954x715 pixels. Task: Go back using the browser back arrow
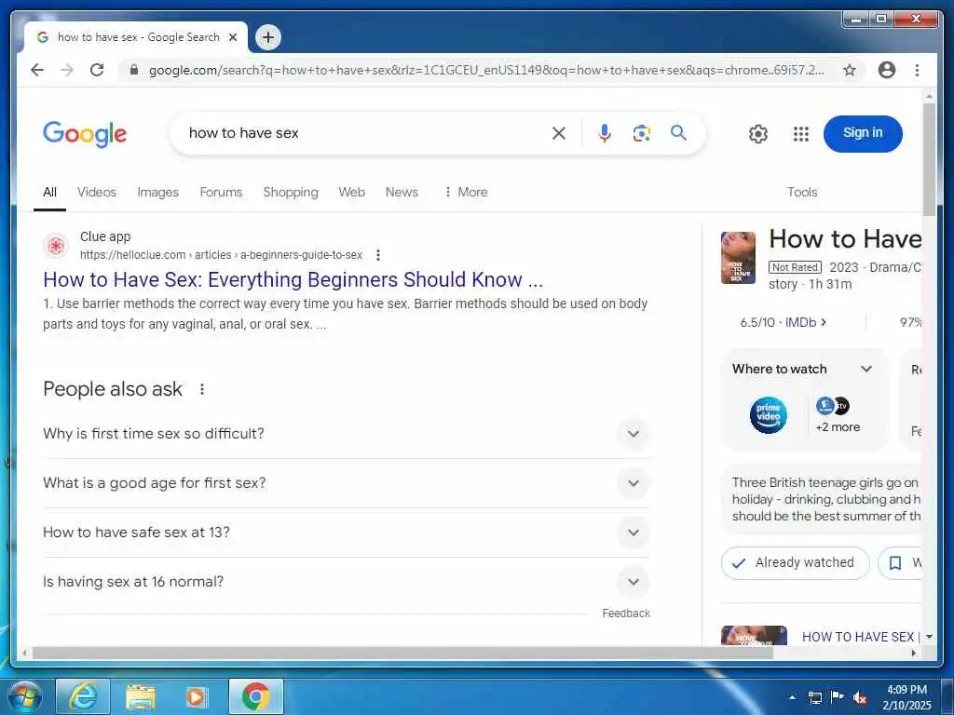(37, 70)
